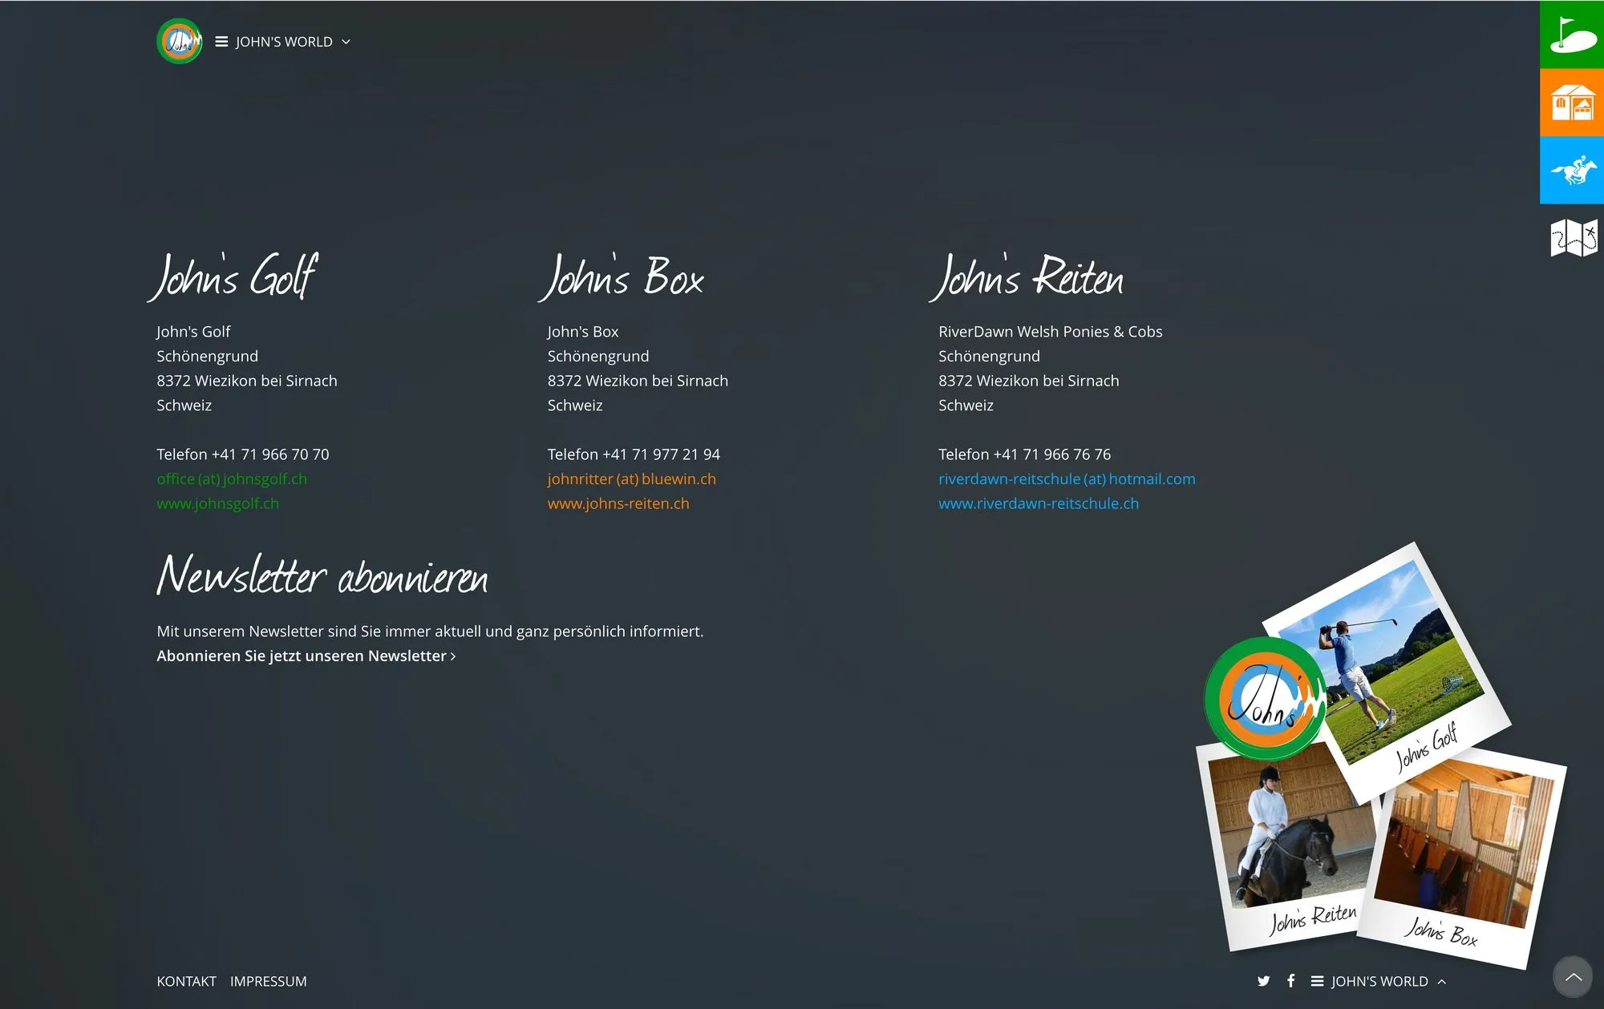Open the white map sidebar icon
Viewport: 1604px width, 1009px height.
pyautogui.click(x=1574, y=238)
